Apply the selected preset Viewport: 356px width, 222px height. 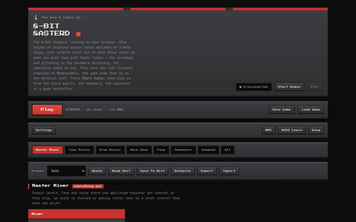click(x=97, y=171)
